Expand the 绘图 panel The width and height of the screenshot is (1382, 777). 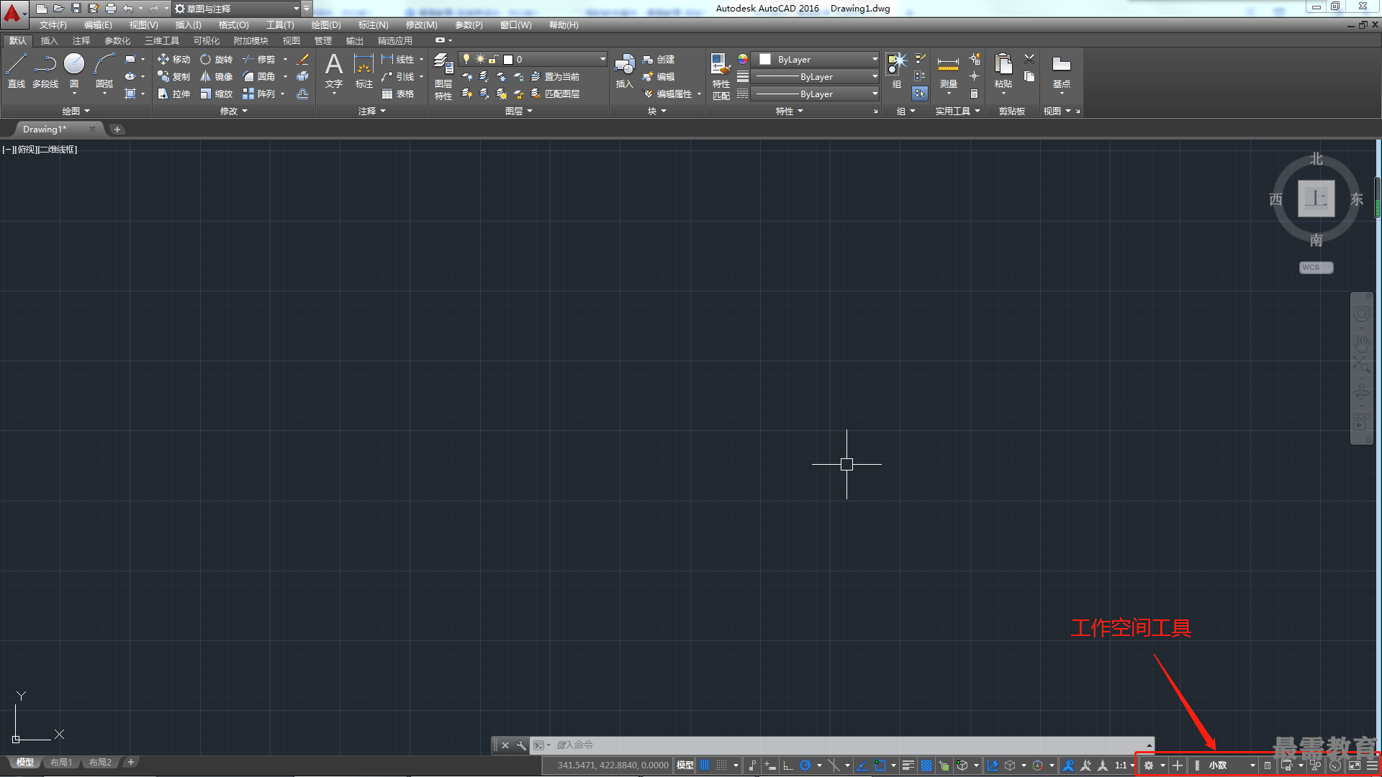click(76, 111)
